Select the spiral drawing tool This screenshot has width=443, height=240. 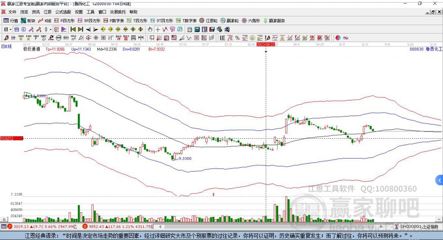pos(43,38)
